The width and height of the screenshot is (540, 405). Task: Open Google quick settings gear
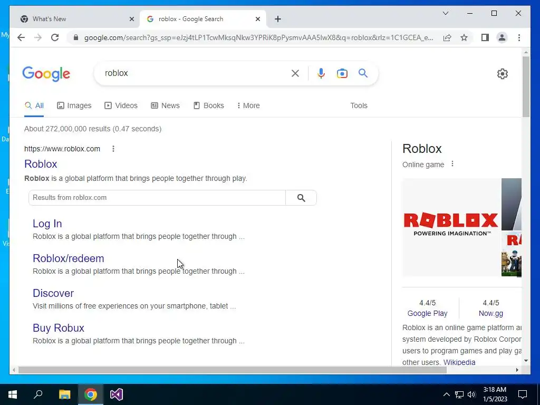point(503,74)
